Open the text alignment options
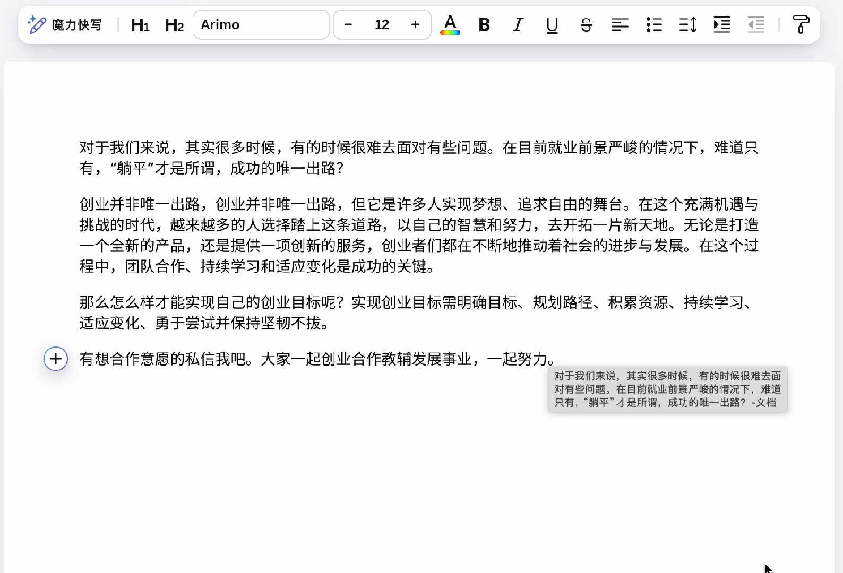 pos(620,24)
